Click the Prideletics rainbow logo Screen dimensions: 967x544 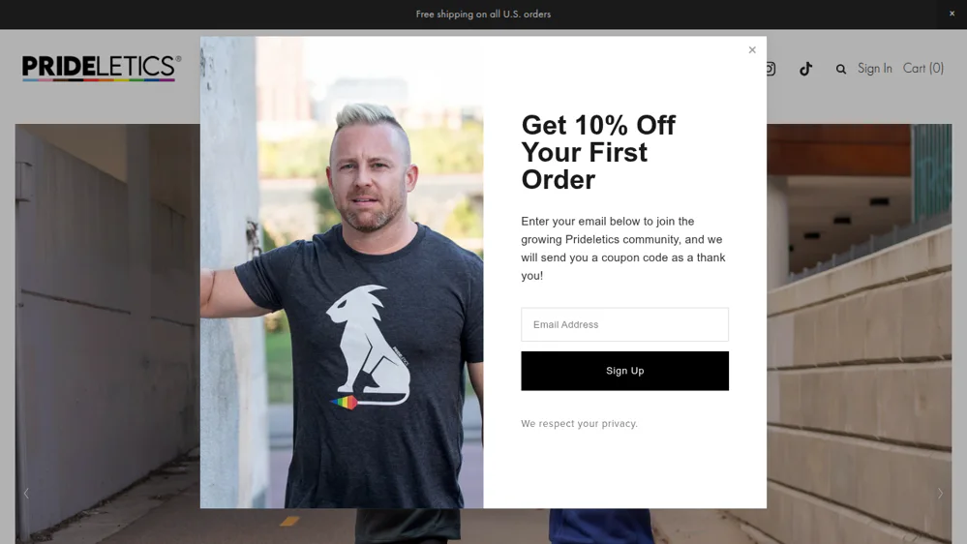pos(102,68)
